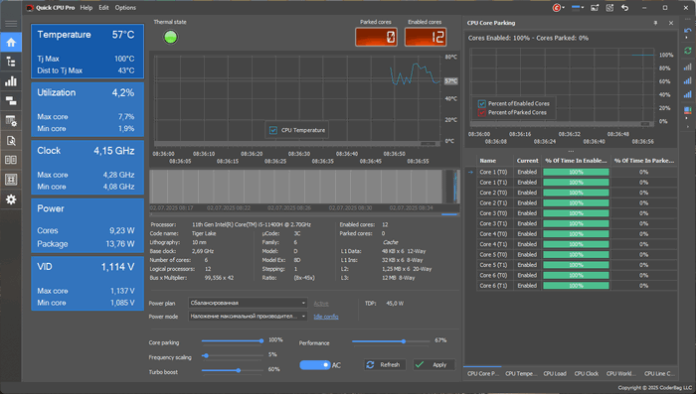Open the Edit menu
This screenshot has width=696, height=394.
coord(103,8)
